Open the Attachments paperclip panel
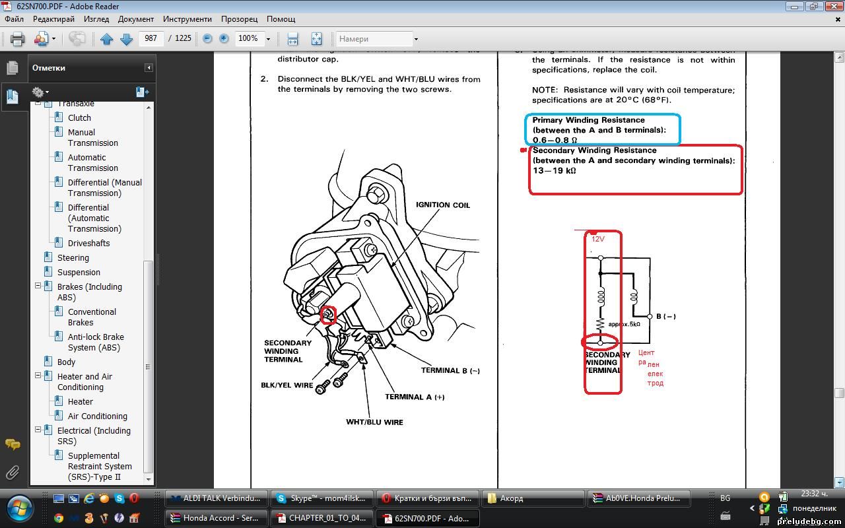Screen dimensions: 845x528 (12, 473)
